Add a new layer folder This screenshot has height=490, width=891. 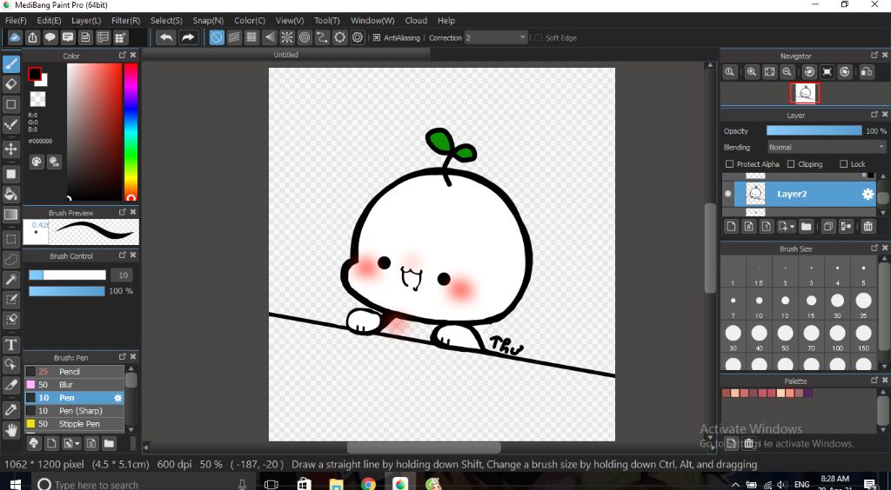(x=806, y=227)
